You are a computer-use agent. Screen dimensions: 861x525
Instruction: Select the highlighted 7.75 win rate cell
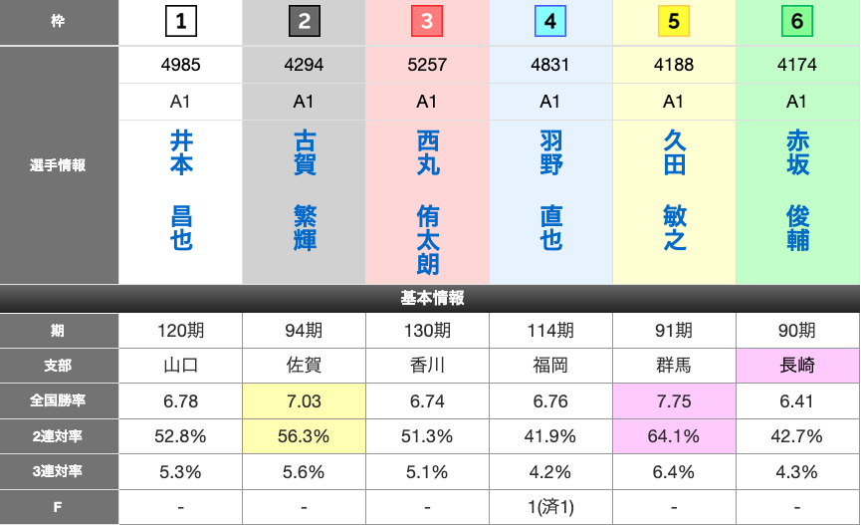pyautogui.click(x=674, y=400)
